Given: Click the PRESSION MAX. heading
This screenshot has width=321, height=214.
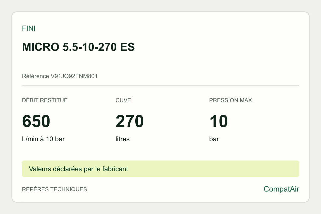Looking at the screenshot, I should [x=231, y=100].
